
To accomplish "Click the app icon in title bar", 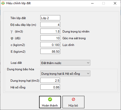I will (3, 3).
